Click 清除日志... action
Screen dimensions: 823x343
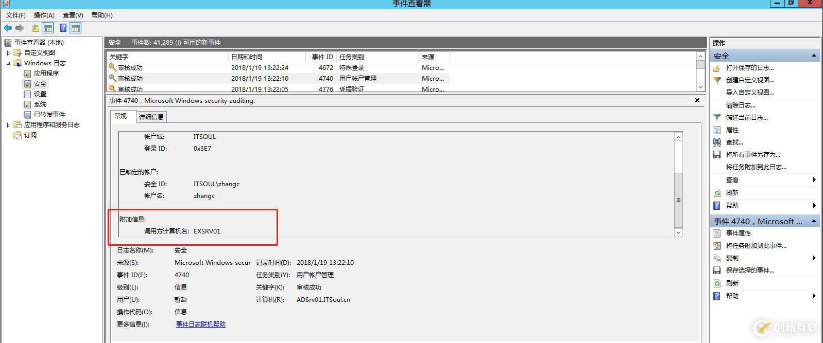pos(741,105)
